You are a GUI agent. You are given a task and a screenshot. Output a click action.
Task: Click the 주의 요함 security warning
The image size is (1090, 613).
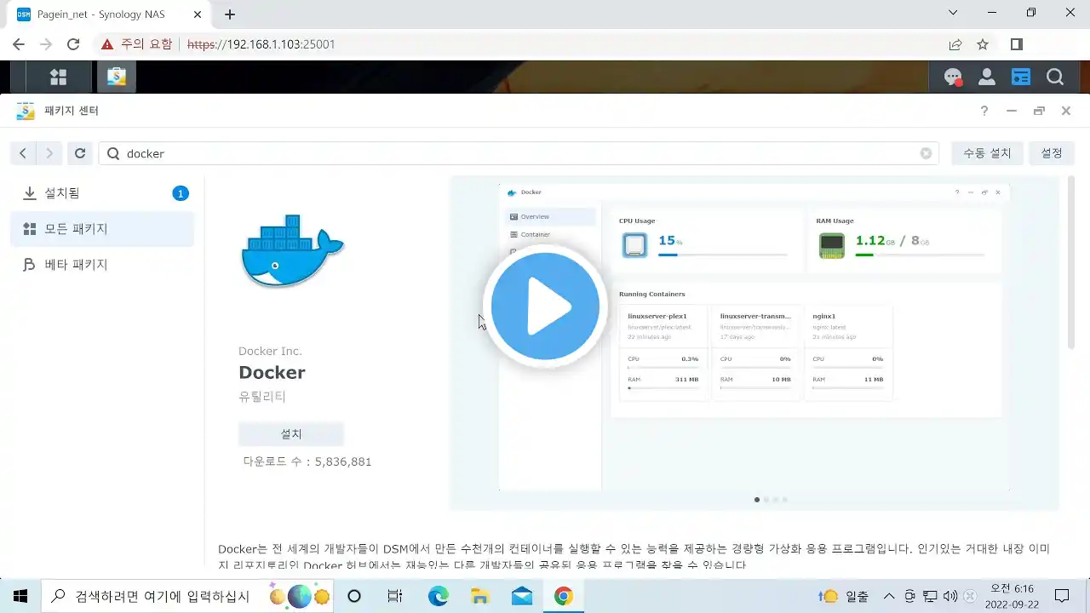tap(136, 44)
